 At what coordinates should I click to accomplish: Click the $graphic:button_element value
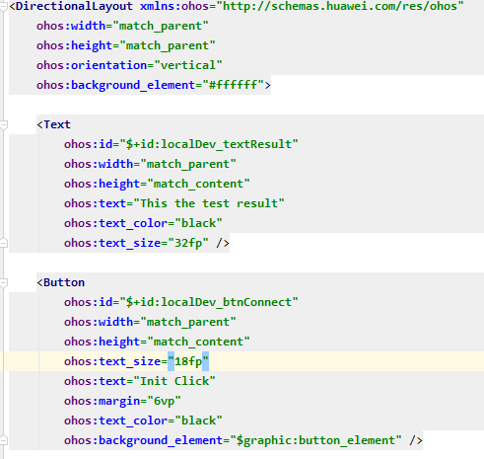pos(315,440)
